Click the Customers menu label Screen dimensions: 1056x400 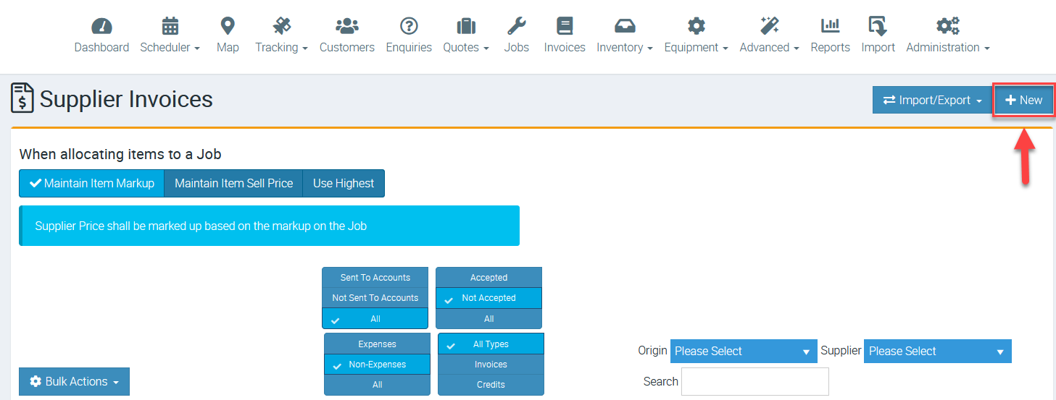(347, 48)
